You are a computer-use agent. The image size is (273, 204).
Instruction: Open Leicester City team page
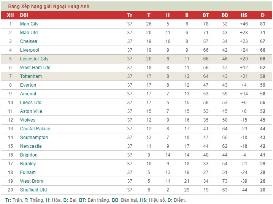point(34,59)
